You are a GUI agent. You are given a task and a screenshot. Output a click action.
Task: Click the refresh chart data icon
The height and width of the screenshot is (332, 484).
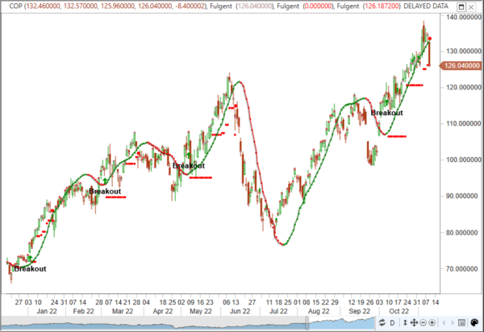click(x=382, y=322)
